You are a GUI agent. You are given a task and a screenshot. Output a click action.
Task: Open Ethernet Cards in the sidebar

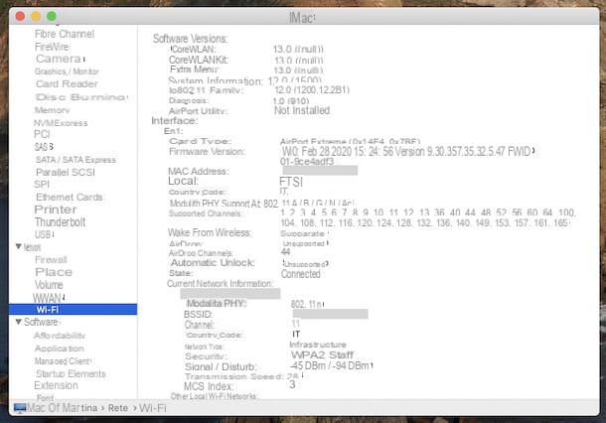[70, 197]
